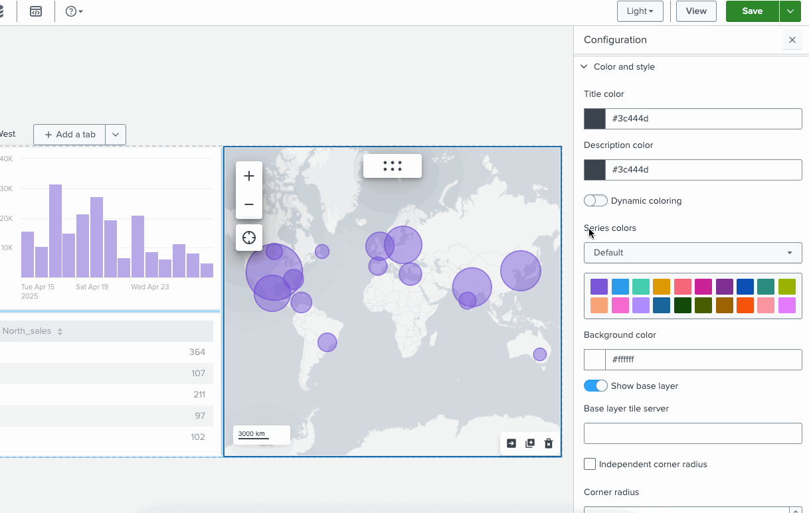Screen dimensions: 809x513
Task: Click the trash icon to delete map
Action: (x=549, y=443)
